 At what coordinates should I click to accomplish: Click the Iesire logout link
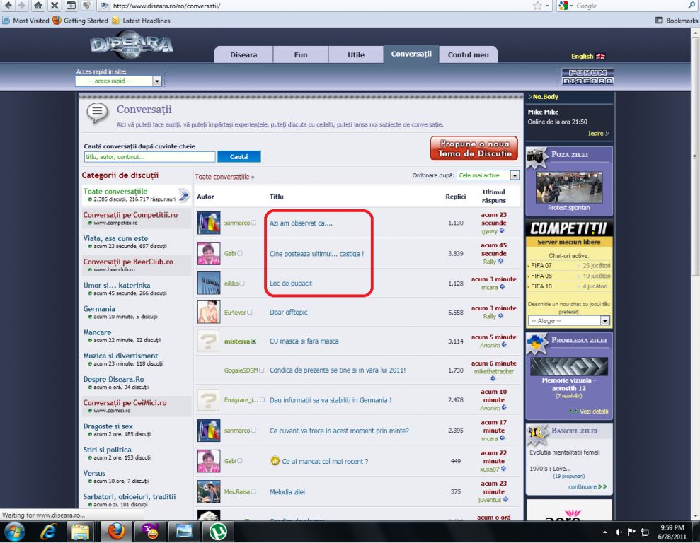point(595,134)
